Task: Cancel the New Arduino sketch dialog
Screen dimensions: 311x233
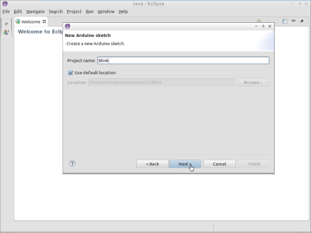Action: (220, 164)
